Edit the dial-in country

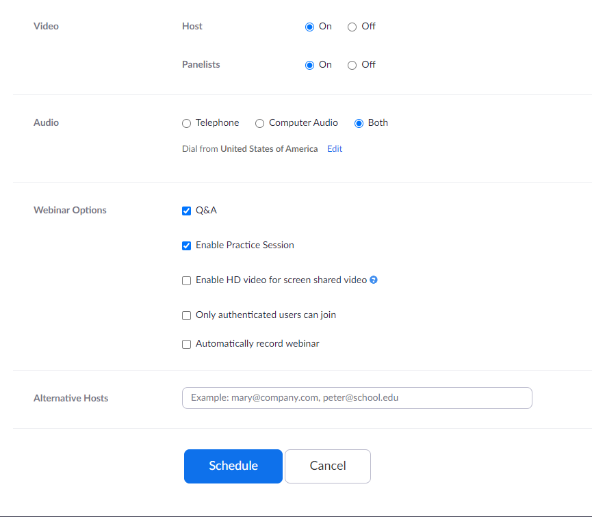[x=335, y=149]
